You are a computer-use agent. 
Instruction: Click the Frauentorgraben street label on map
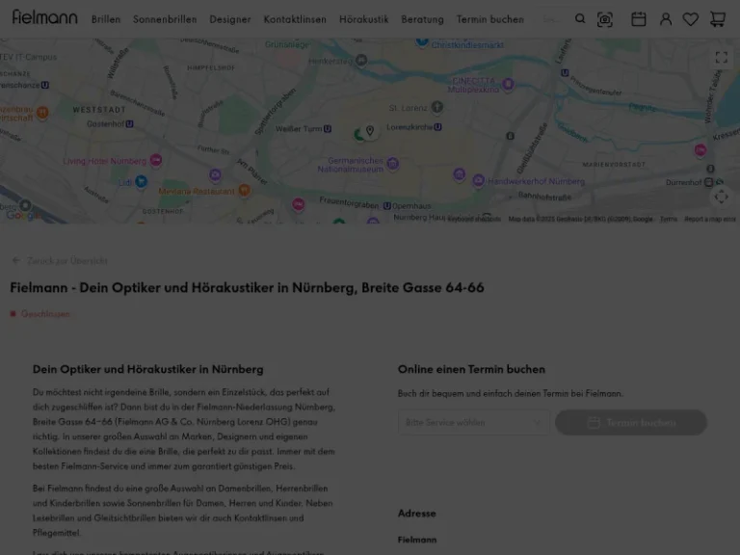click(x=349, y=202)
